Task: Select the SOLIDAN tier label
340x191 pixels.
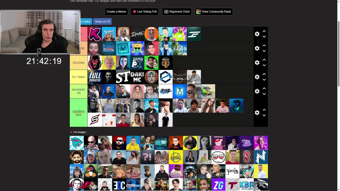Action: point(78,63)
